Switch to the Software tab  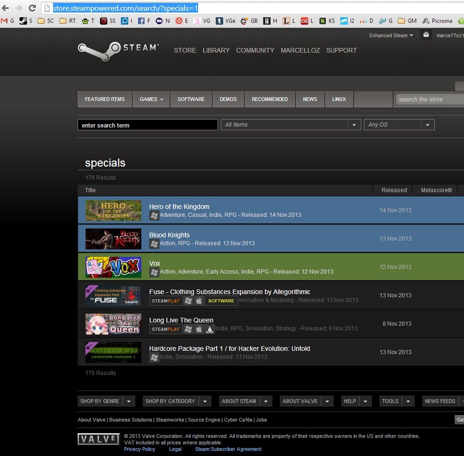coord(191,99)
